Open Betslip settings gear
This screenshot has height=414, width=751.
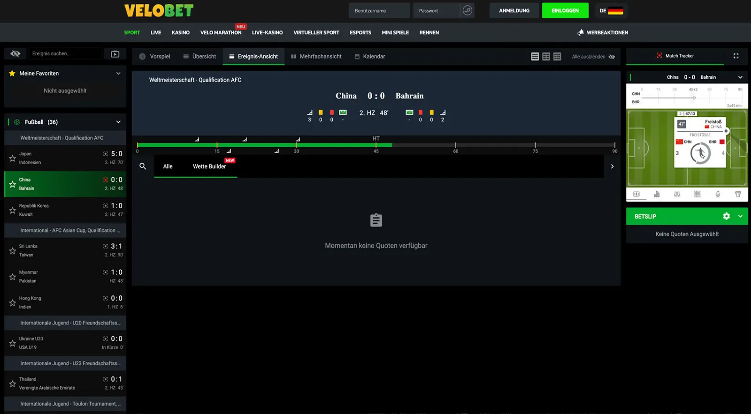[x=726, y=216]
